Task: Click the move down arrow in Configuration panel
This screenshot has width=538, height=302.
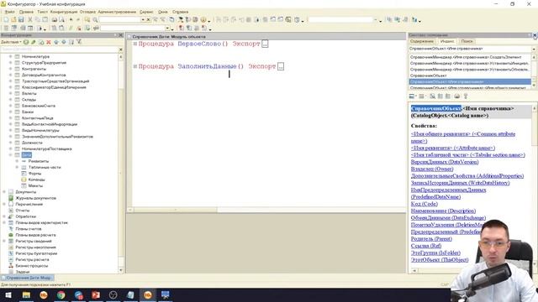Action: [x=64, y=42]
